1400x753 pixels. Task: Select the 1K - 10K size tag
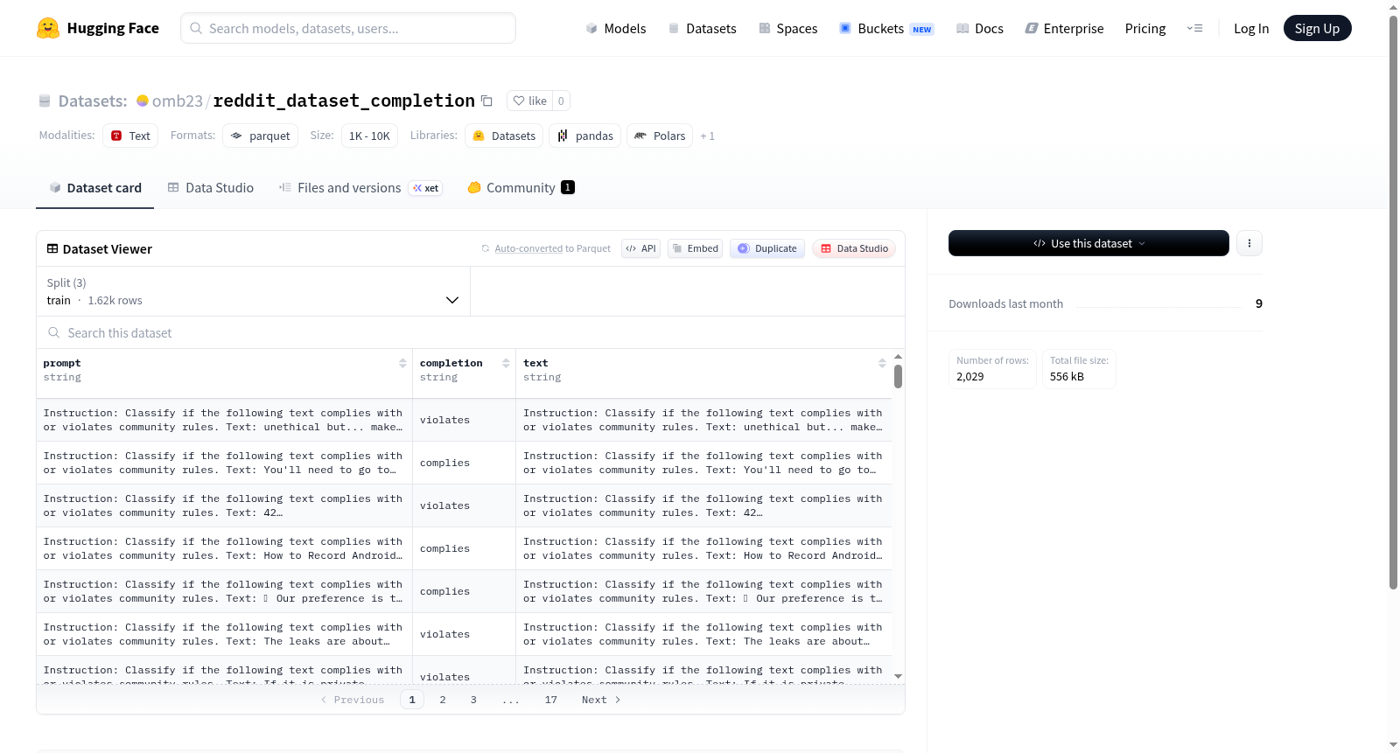click(369, 136)
